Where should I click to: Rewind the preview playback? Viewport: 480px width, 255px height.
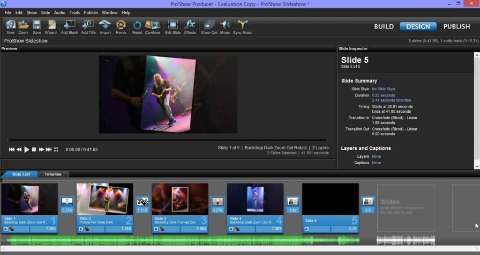click(19, 149)
